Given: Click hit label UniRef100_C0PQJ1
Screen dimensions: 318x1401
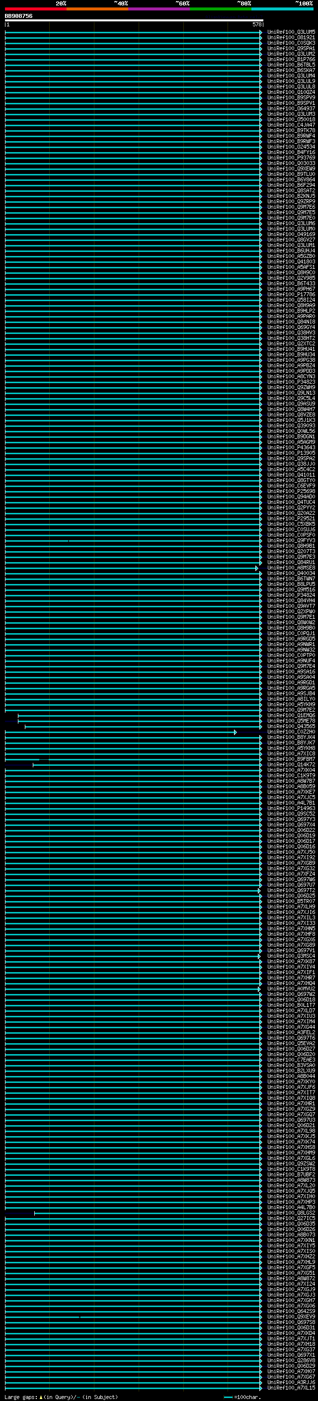Looking at the screenshot, I should [x=291, y=634].
